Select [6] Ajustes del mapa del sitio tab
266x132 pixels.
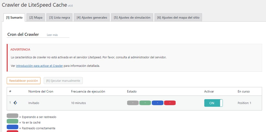click(178, 18)
